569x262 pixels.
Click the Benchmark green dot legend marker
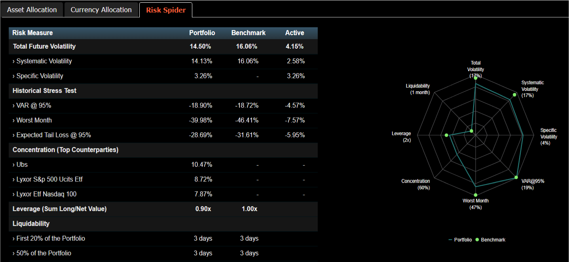477,240
